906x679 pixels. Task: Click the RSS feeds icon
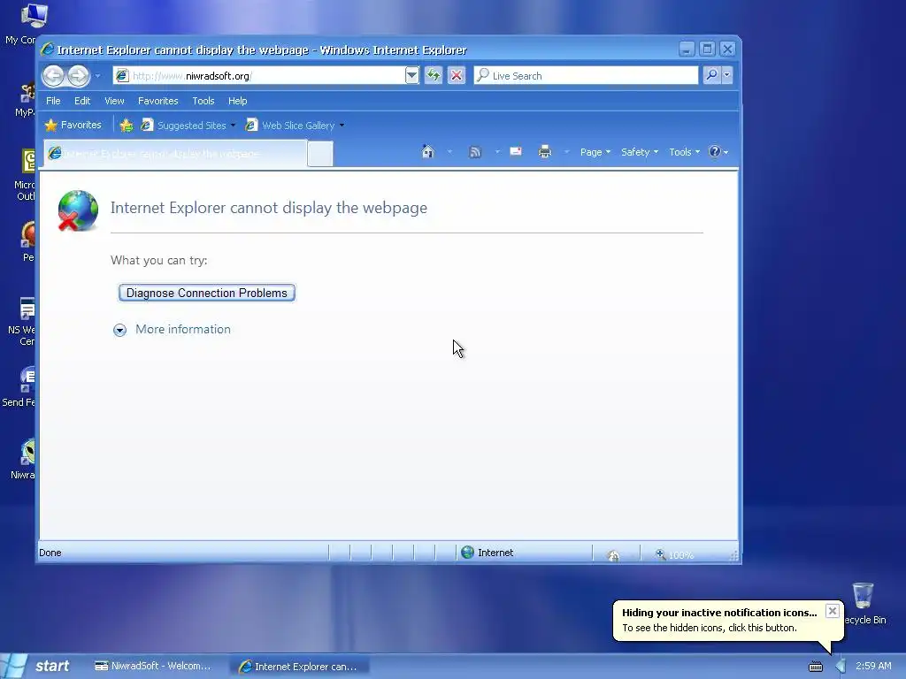pos(475,152)
